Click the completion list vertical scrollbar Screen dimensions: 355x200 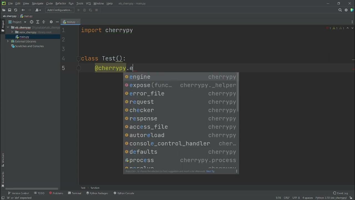(238, 92)
